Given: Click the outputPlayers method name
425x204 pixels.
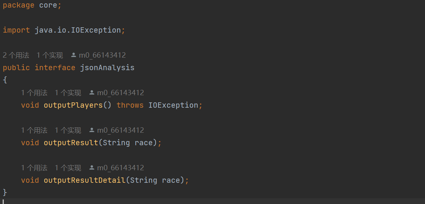Looking at the screenshot, I should (x=74, y=105).
